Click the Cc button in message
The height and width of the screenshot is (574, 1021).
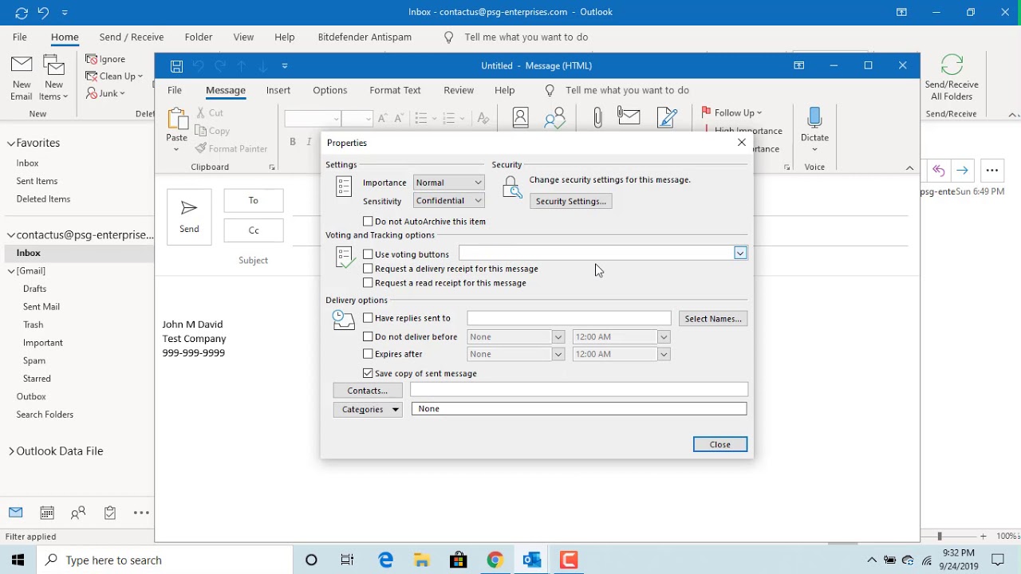click(254, 230)
